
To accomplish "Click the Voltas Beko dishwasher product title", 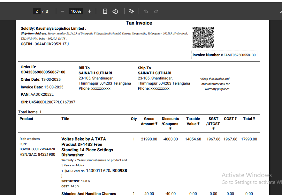I will point(87,147).
